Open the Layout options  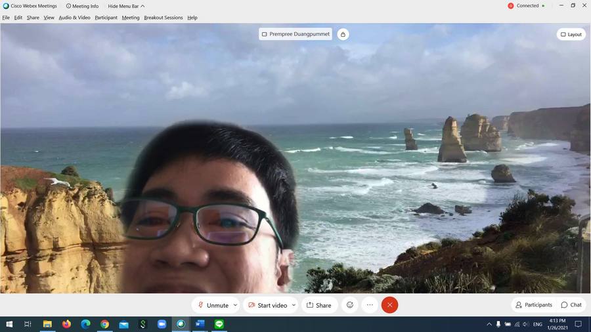[570, 34]
